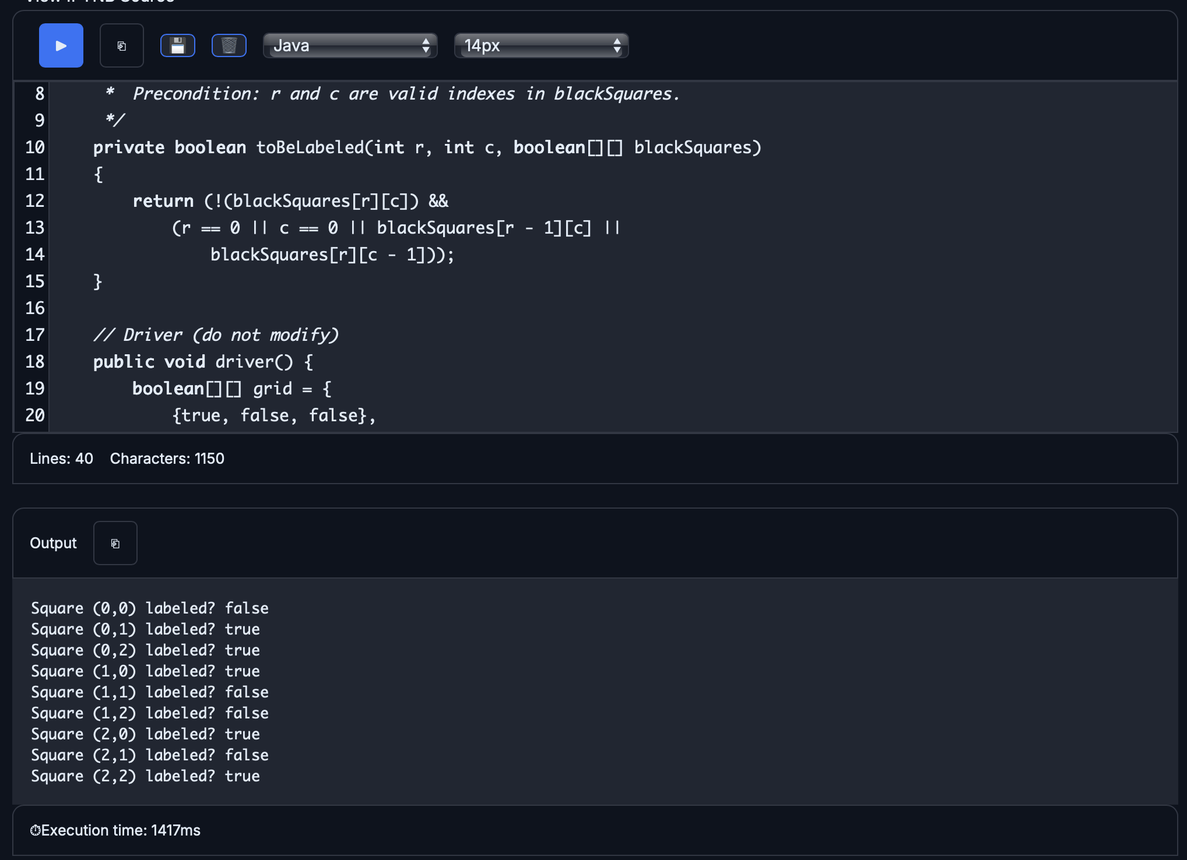The height and width of the screenshot is (860, 1187).
Task: Open the language selection dropdown showing Java
Action: coord(349,45)
